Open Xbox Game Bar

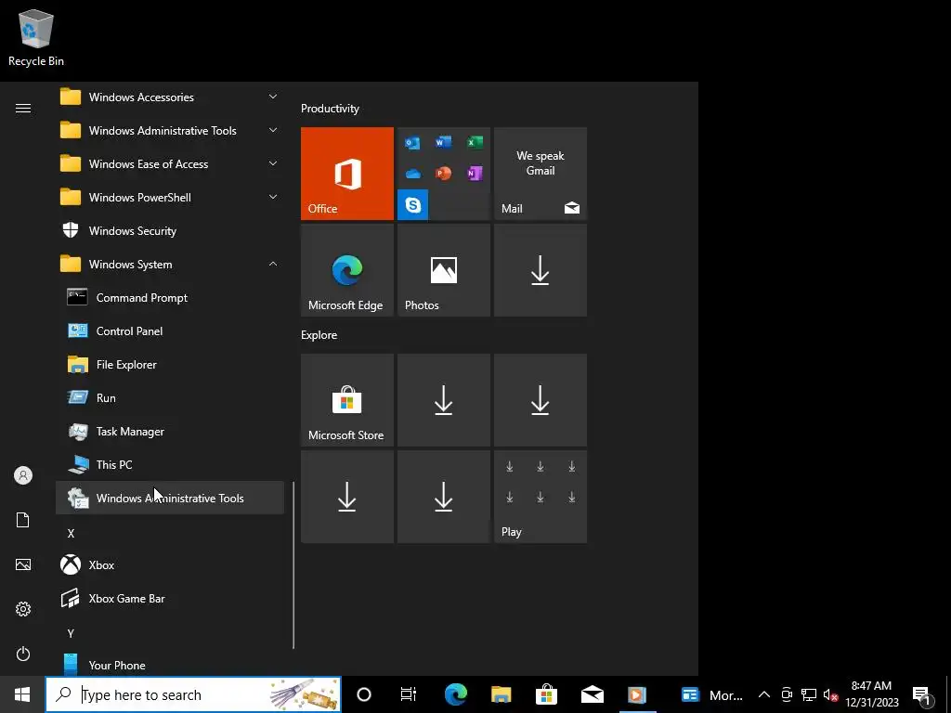(x=170, y=599)
